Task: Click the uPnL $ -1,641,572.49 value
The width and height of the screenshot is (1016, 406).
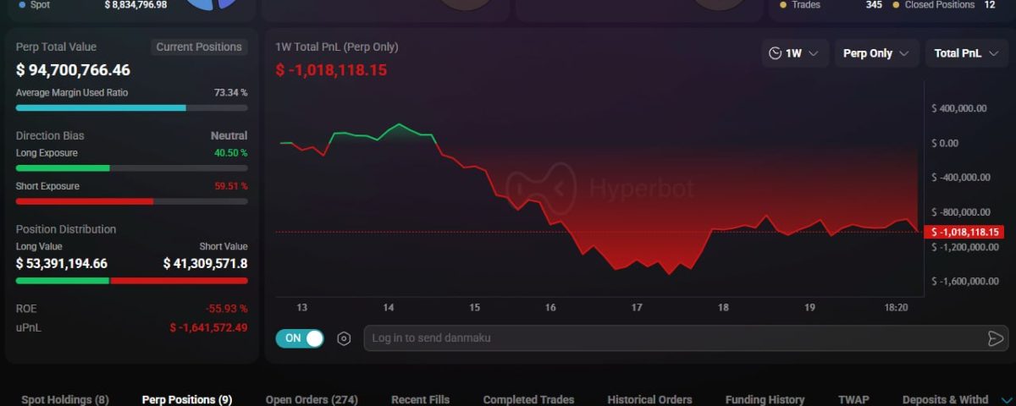Action: click(x=208, y=327)
